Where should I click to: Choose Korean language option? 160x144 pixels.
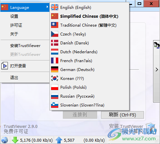(89, 79)
